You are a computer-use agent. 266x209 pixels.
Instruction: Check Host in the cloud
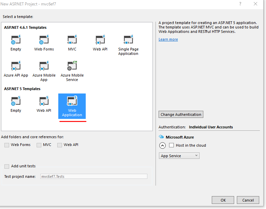pos(171,145)
